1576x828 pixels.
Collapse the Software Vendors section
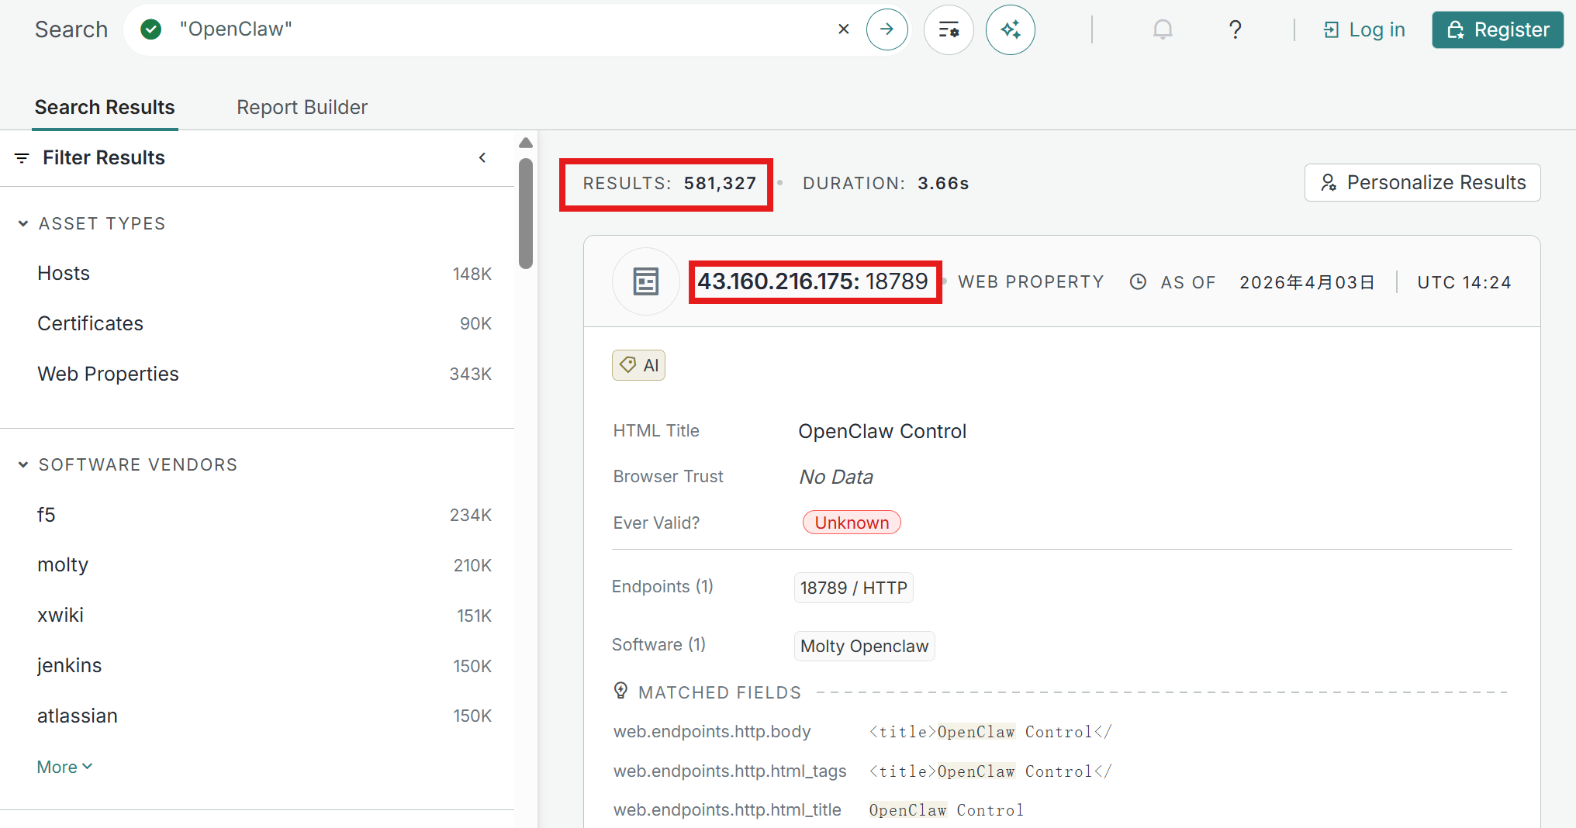tap(23, 464)
